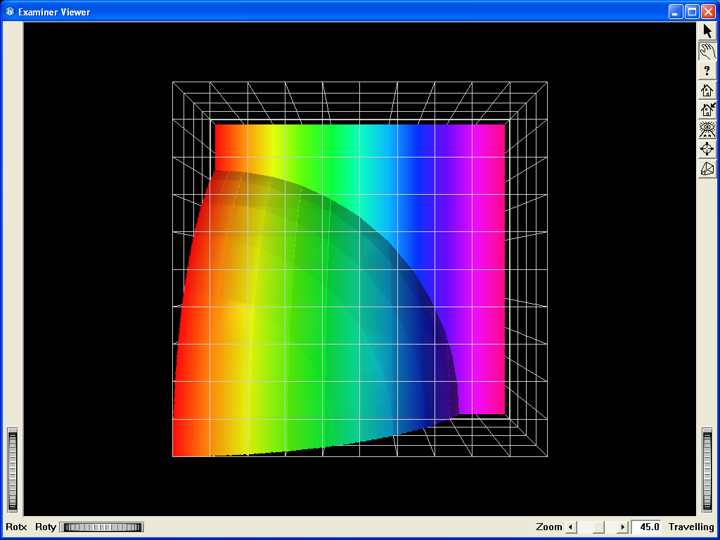Screen dimensions: 720x540
Task: Click the zoom increase arrow
Action: (x=623, y=527)
